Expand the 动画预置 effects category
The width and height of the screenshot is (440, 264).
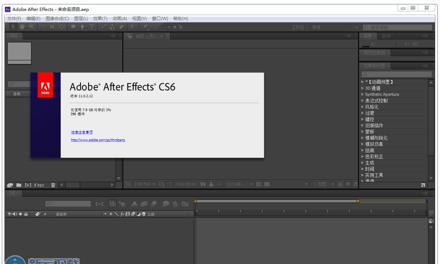coord(363,82)
